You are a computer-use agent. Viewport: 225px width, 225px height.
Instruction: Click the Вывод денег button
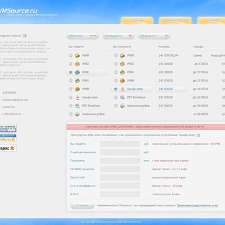[x=118, y=36]
